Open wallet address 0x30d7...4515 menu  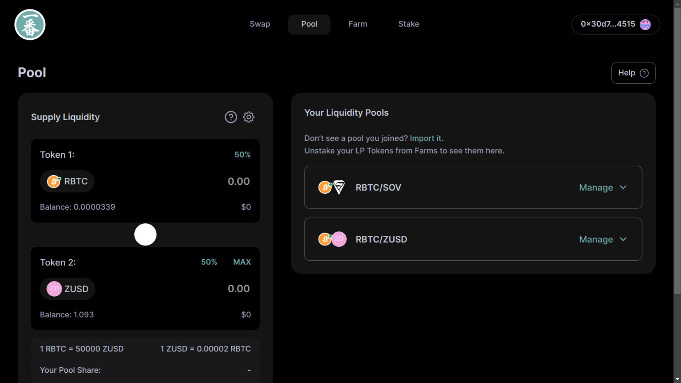tap(608, 24)
